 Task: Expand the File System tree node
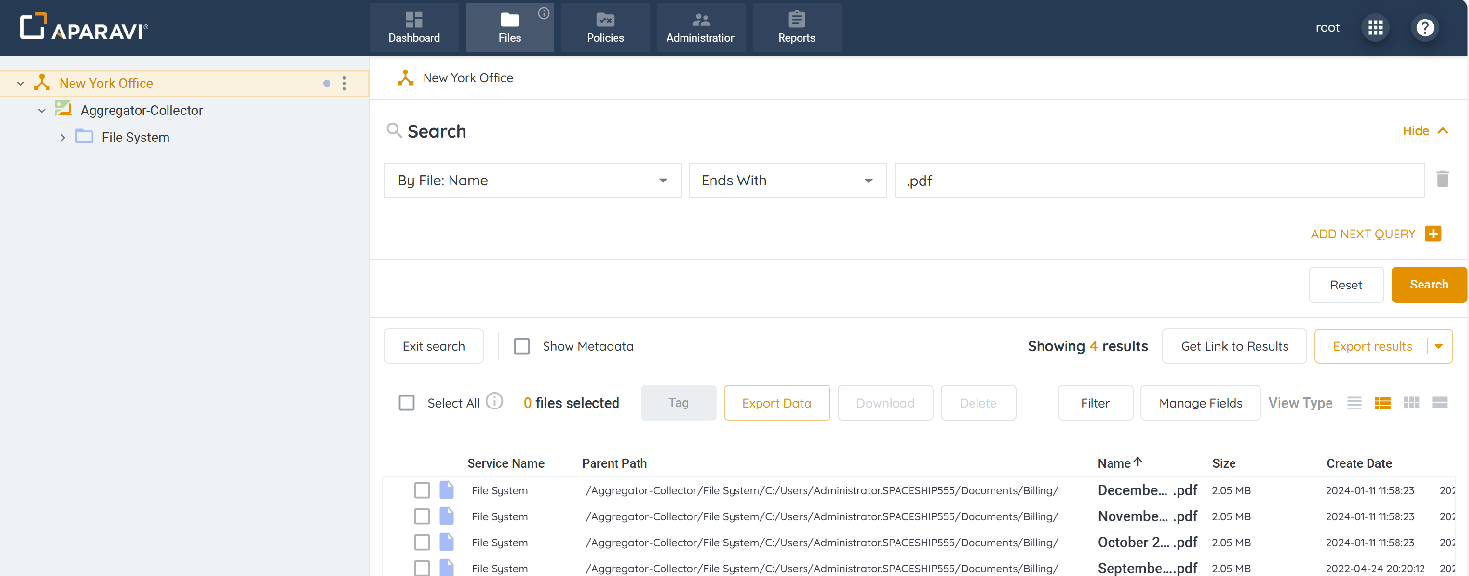click(x=63, y=138)
